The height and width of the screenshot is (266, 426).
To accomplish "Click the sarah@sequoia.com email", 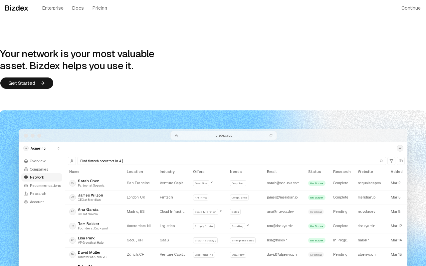I will point(283,183).
